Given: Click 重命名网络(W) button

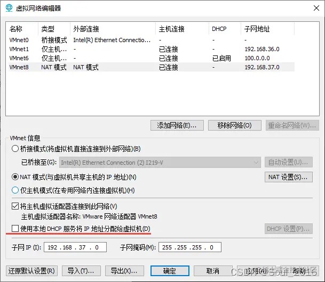Looking at the screenshot, I should [292, 125].
